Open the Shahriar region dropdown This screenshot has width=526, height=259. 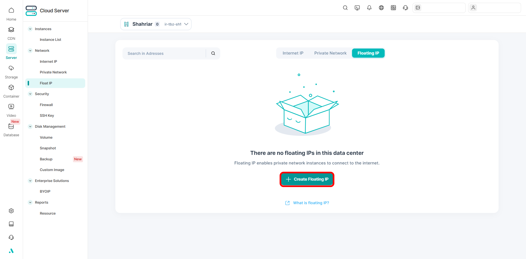156,24
